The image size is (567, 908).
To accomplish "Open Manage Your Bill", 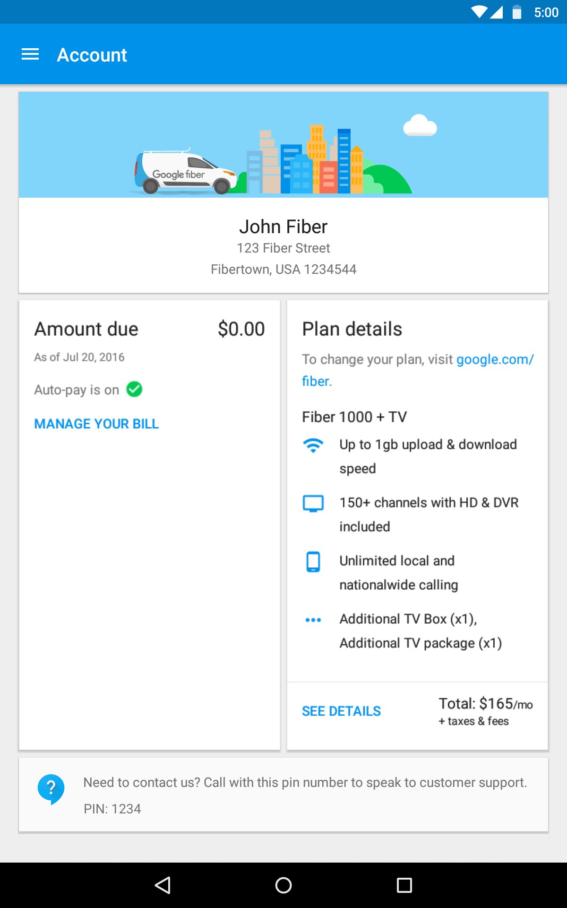I will pos(96,424).
